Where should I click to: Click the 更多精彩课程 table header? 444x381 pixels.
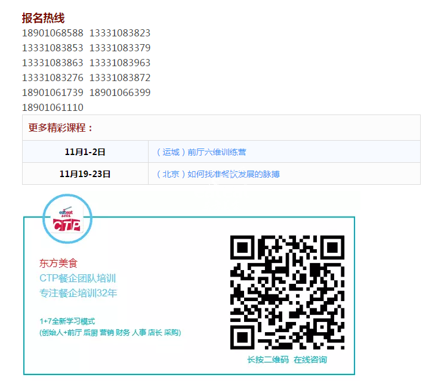click(61, 128)
